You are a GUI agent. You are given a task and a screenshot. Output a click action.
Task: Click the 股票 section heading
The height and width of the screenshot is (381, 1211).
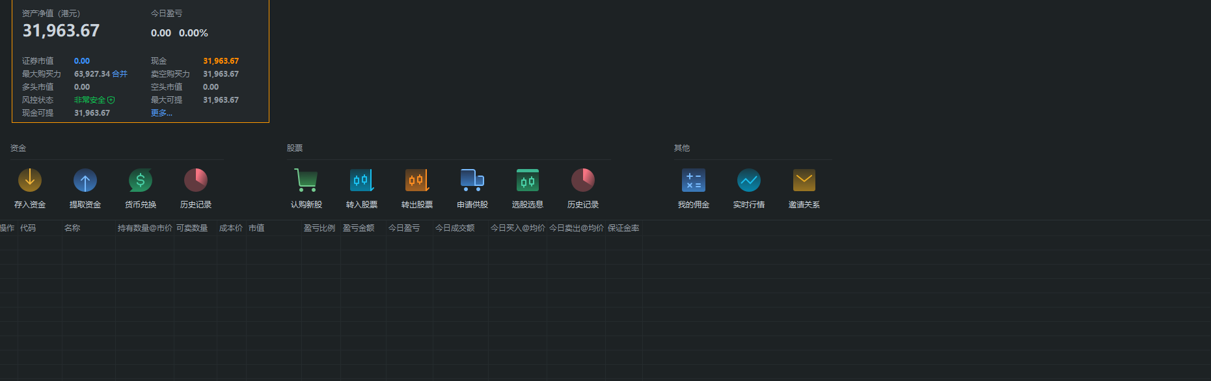click(295, 148)
